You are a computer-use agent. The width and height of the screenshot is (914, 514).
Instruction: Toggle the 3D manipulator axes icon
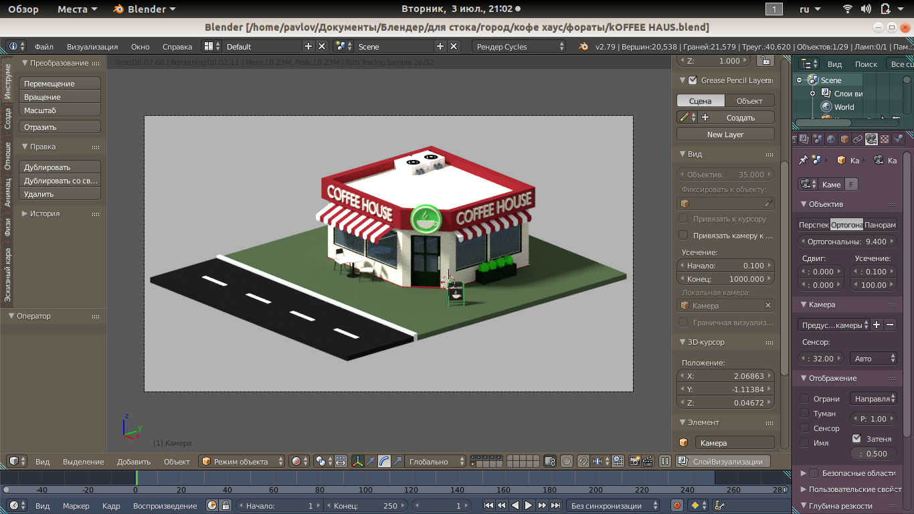[x=358, y=461]
